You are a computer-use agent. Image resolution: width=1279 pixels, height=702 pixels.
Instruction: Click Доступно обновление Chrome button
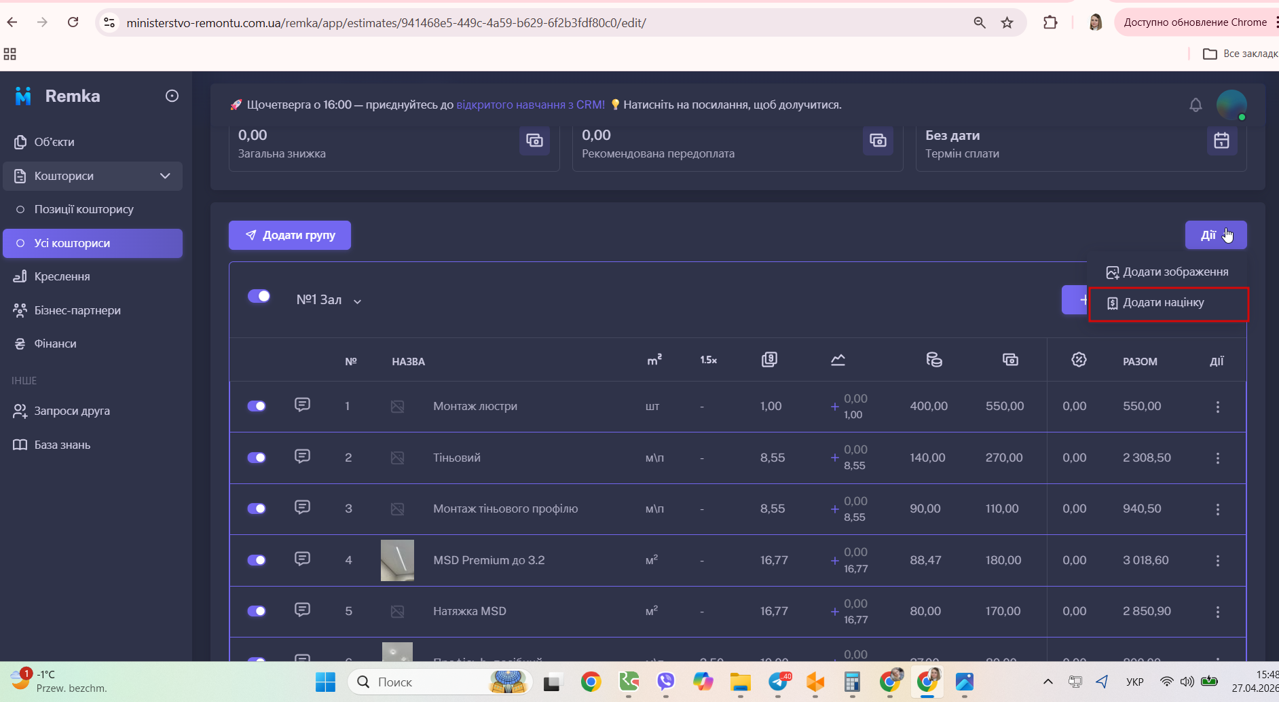(1196, 22)
